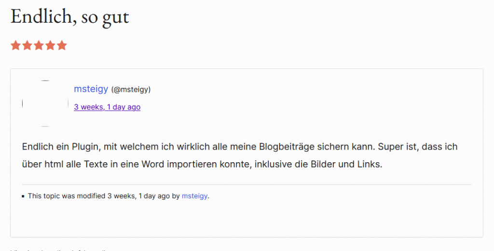
Task: Click the fourth rating star
Action: point(50,46)
